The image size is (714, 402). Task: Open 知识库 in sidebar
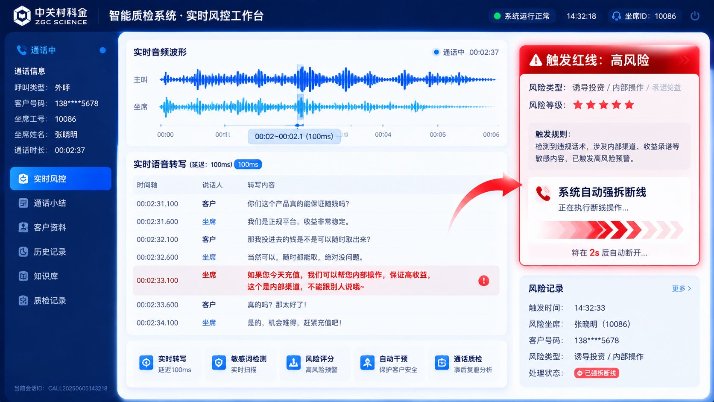tap(61, 276)
